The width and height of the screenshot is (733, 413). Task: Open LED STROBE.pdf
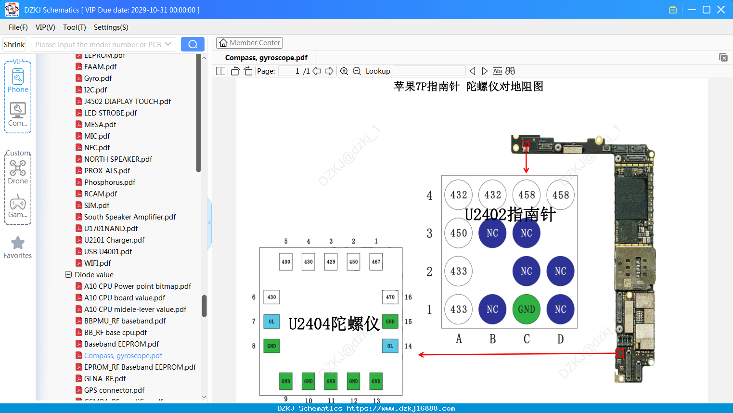[x=110, y=113]
